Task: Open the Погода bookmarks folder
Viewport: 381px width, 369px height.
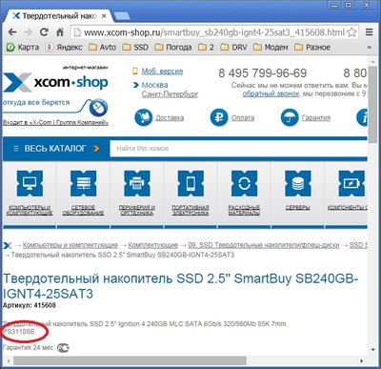Action: point(173,48)
